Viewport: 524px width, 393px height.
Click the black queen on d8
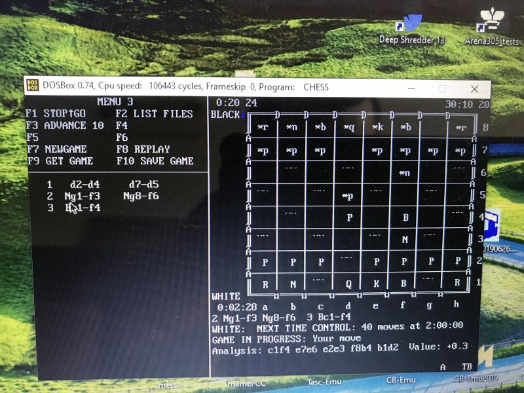point(349,128)
